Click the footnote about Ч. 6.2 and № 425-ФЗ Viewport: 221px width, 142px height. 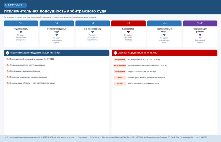[x=39, y=137]
